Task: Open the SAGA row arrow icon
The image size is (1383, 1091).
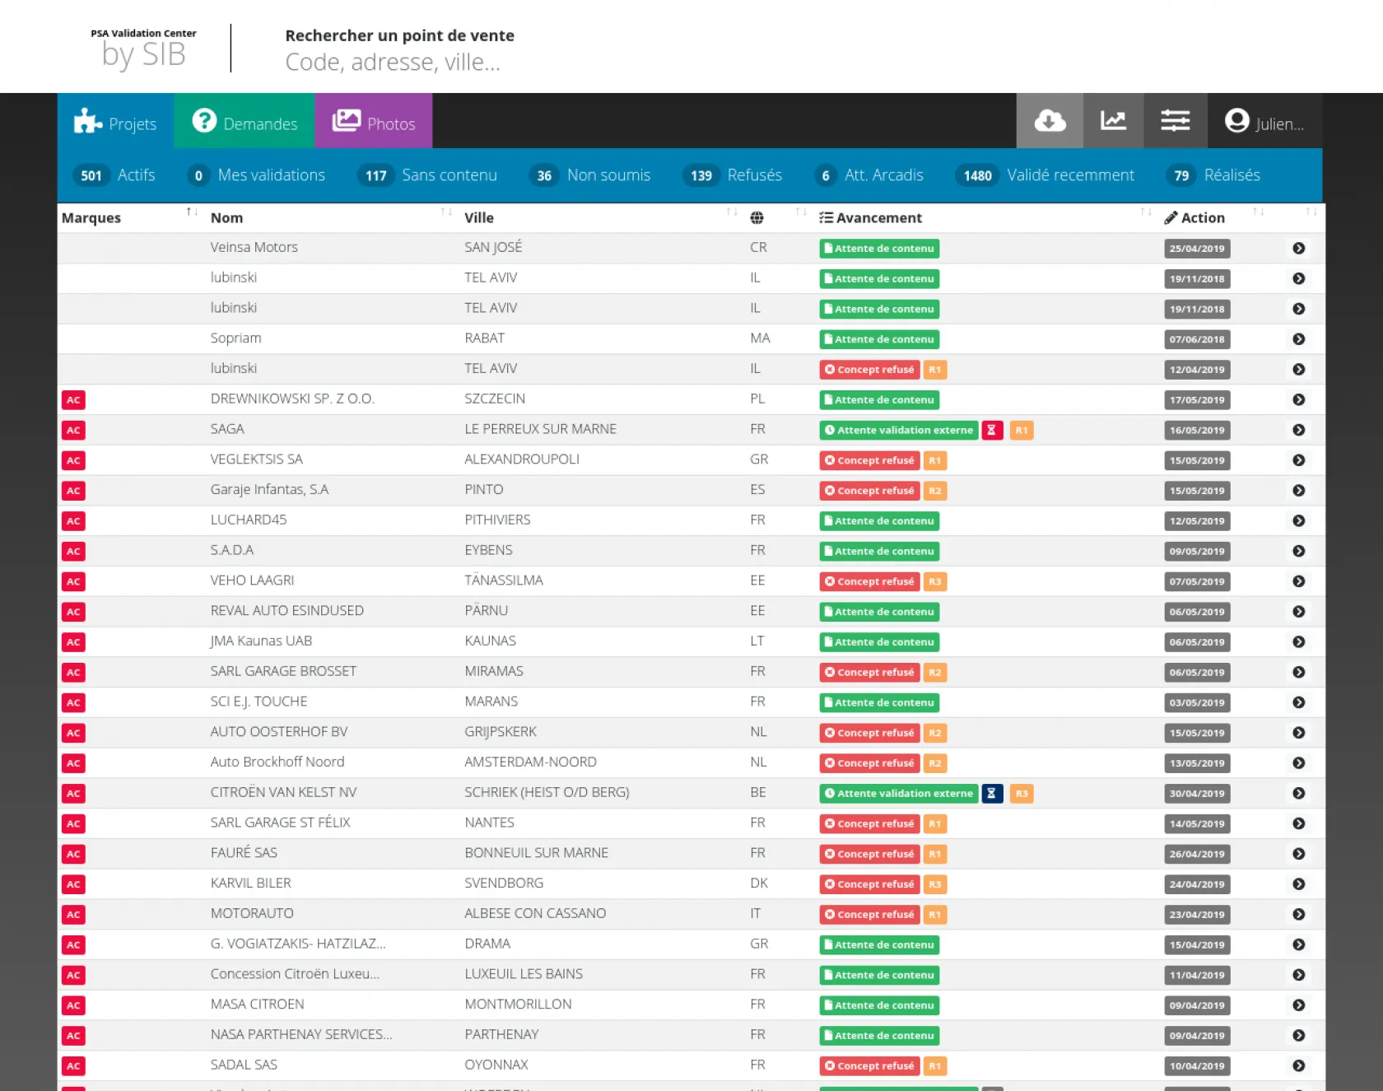Action: click(1298, 430)
